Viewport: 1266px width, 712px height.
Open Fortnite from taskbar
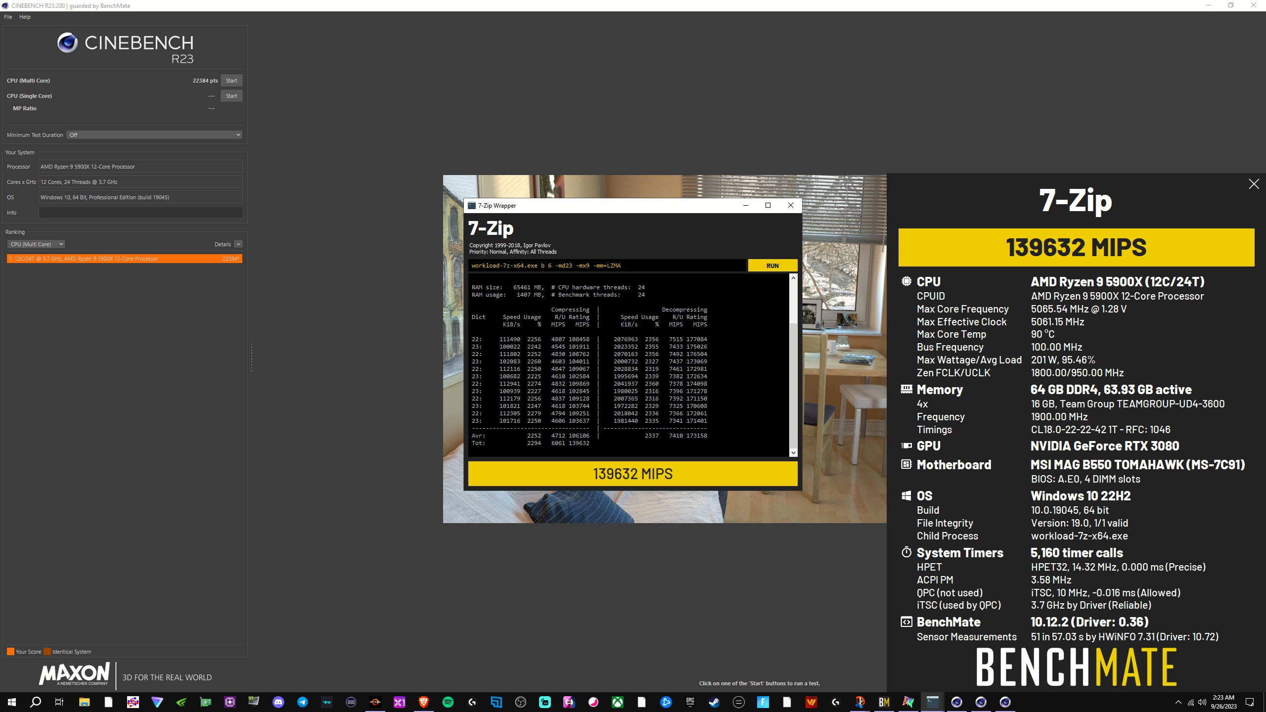tap(763, 702)
